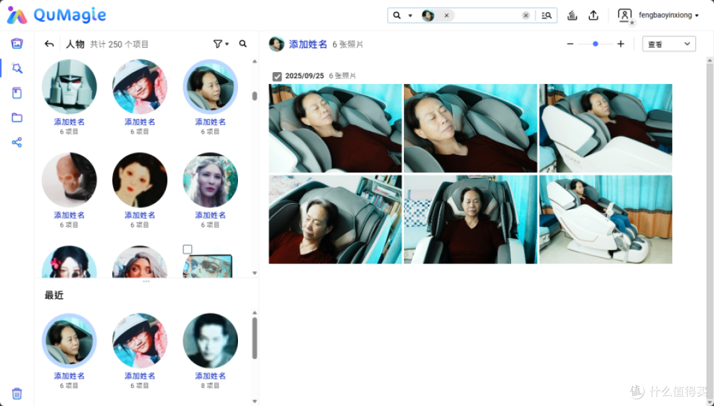
Task: Open second close-up photo of sleeping woman
Action: coord(471,128)
